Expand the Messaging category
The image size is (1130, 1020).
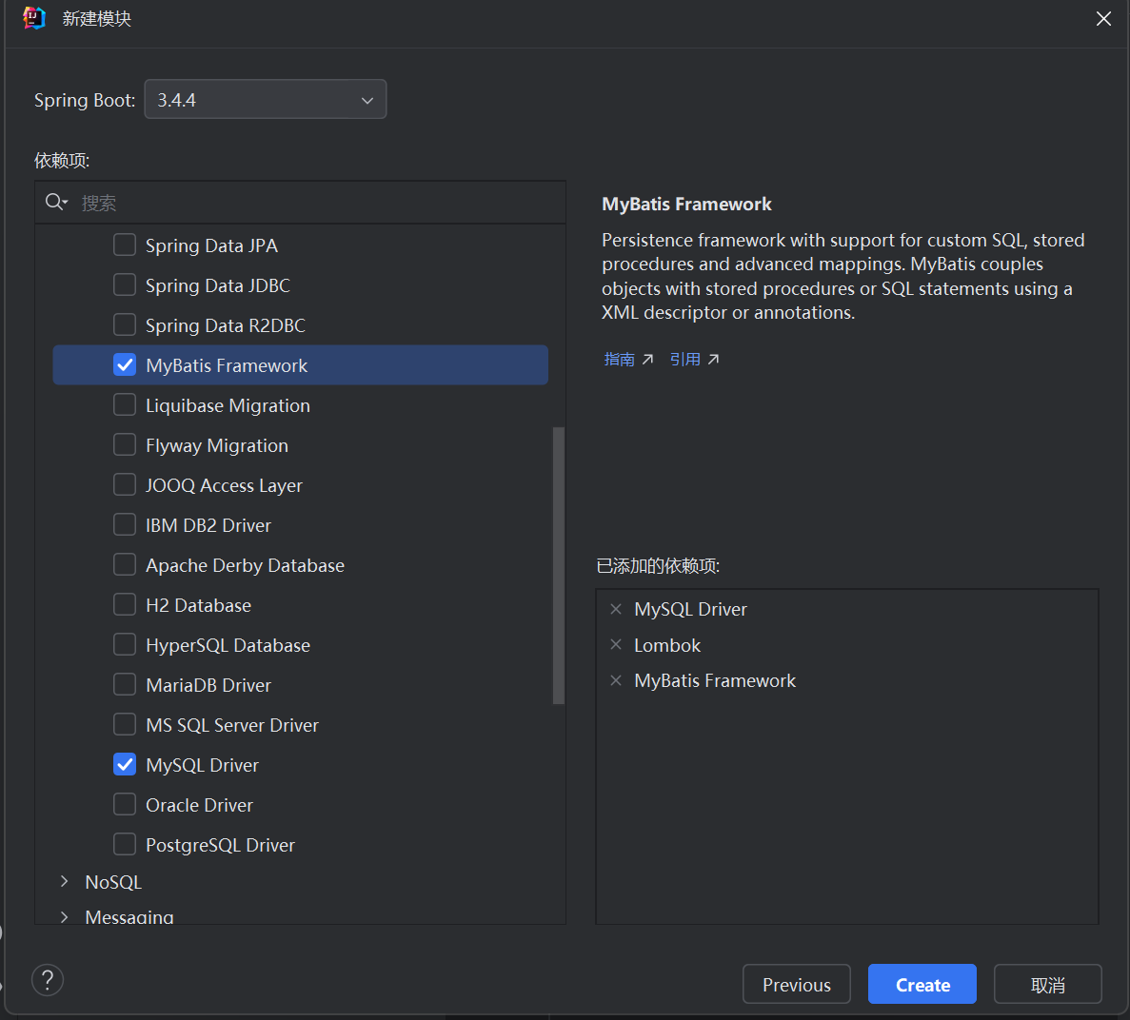pyautogui.click(x=64, y=917)
